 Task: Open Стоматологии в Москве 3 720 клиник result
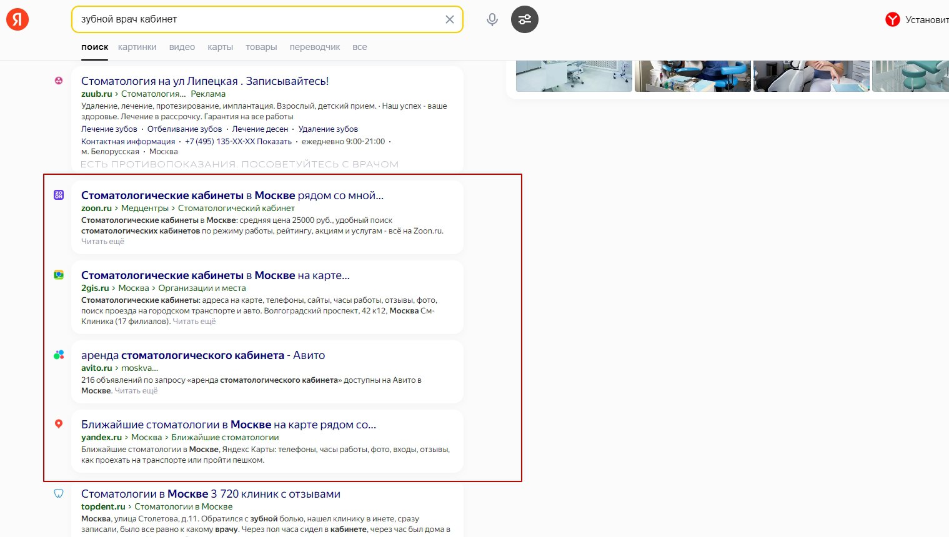[x=211, y=494]
